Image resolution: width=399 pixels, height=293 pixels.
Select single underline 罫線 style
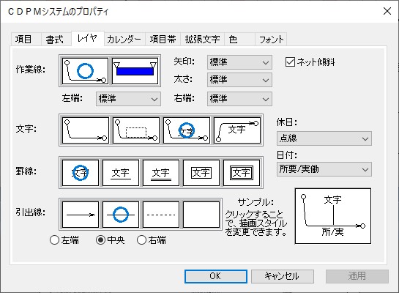click(x=121, y=173)
